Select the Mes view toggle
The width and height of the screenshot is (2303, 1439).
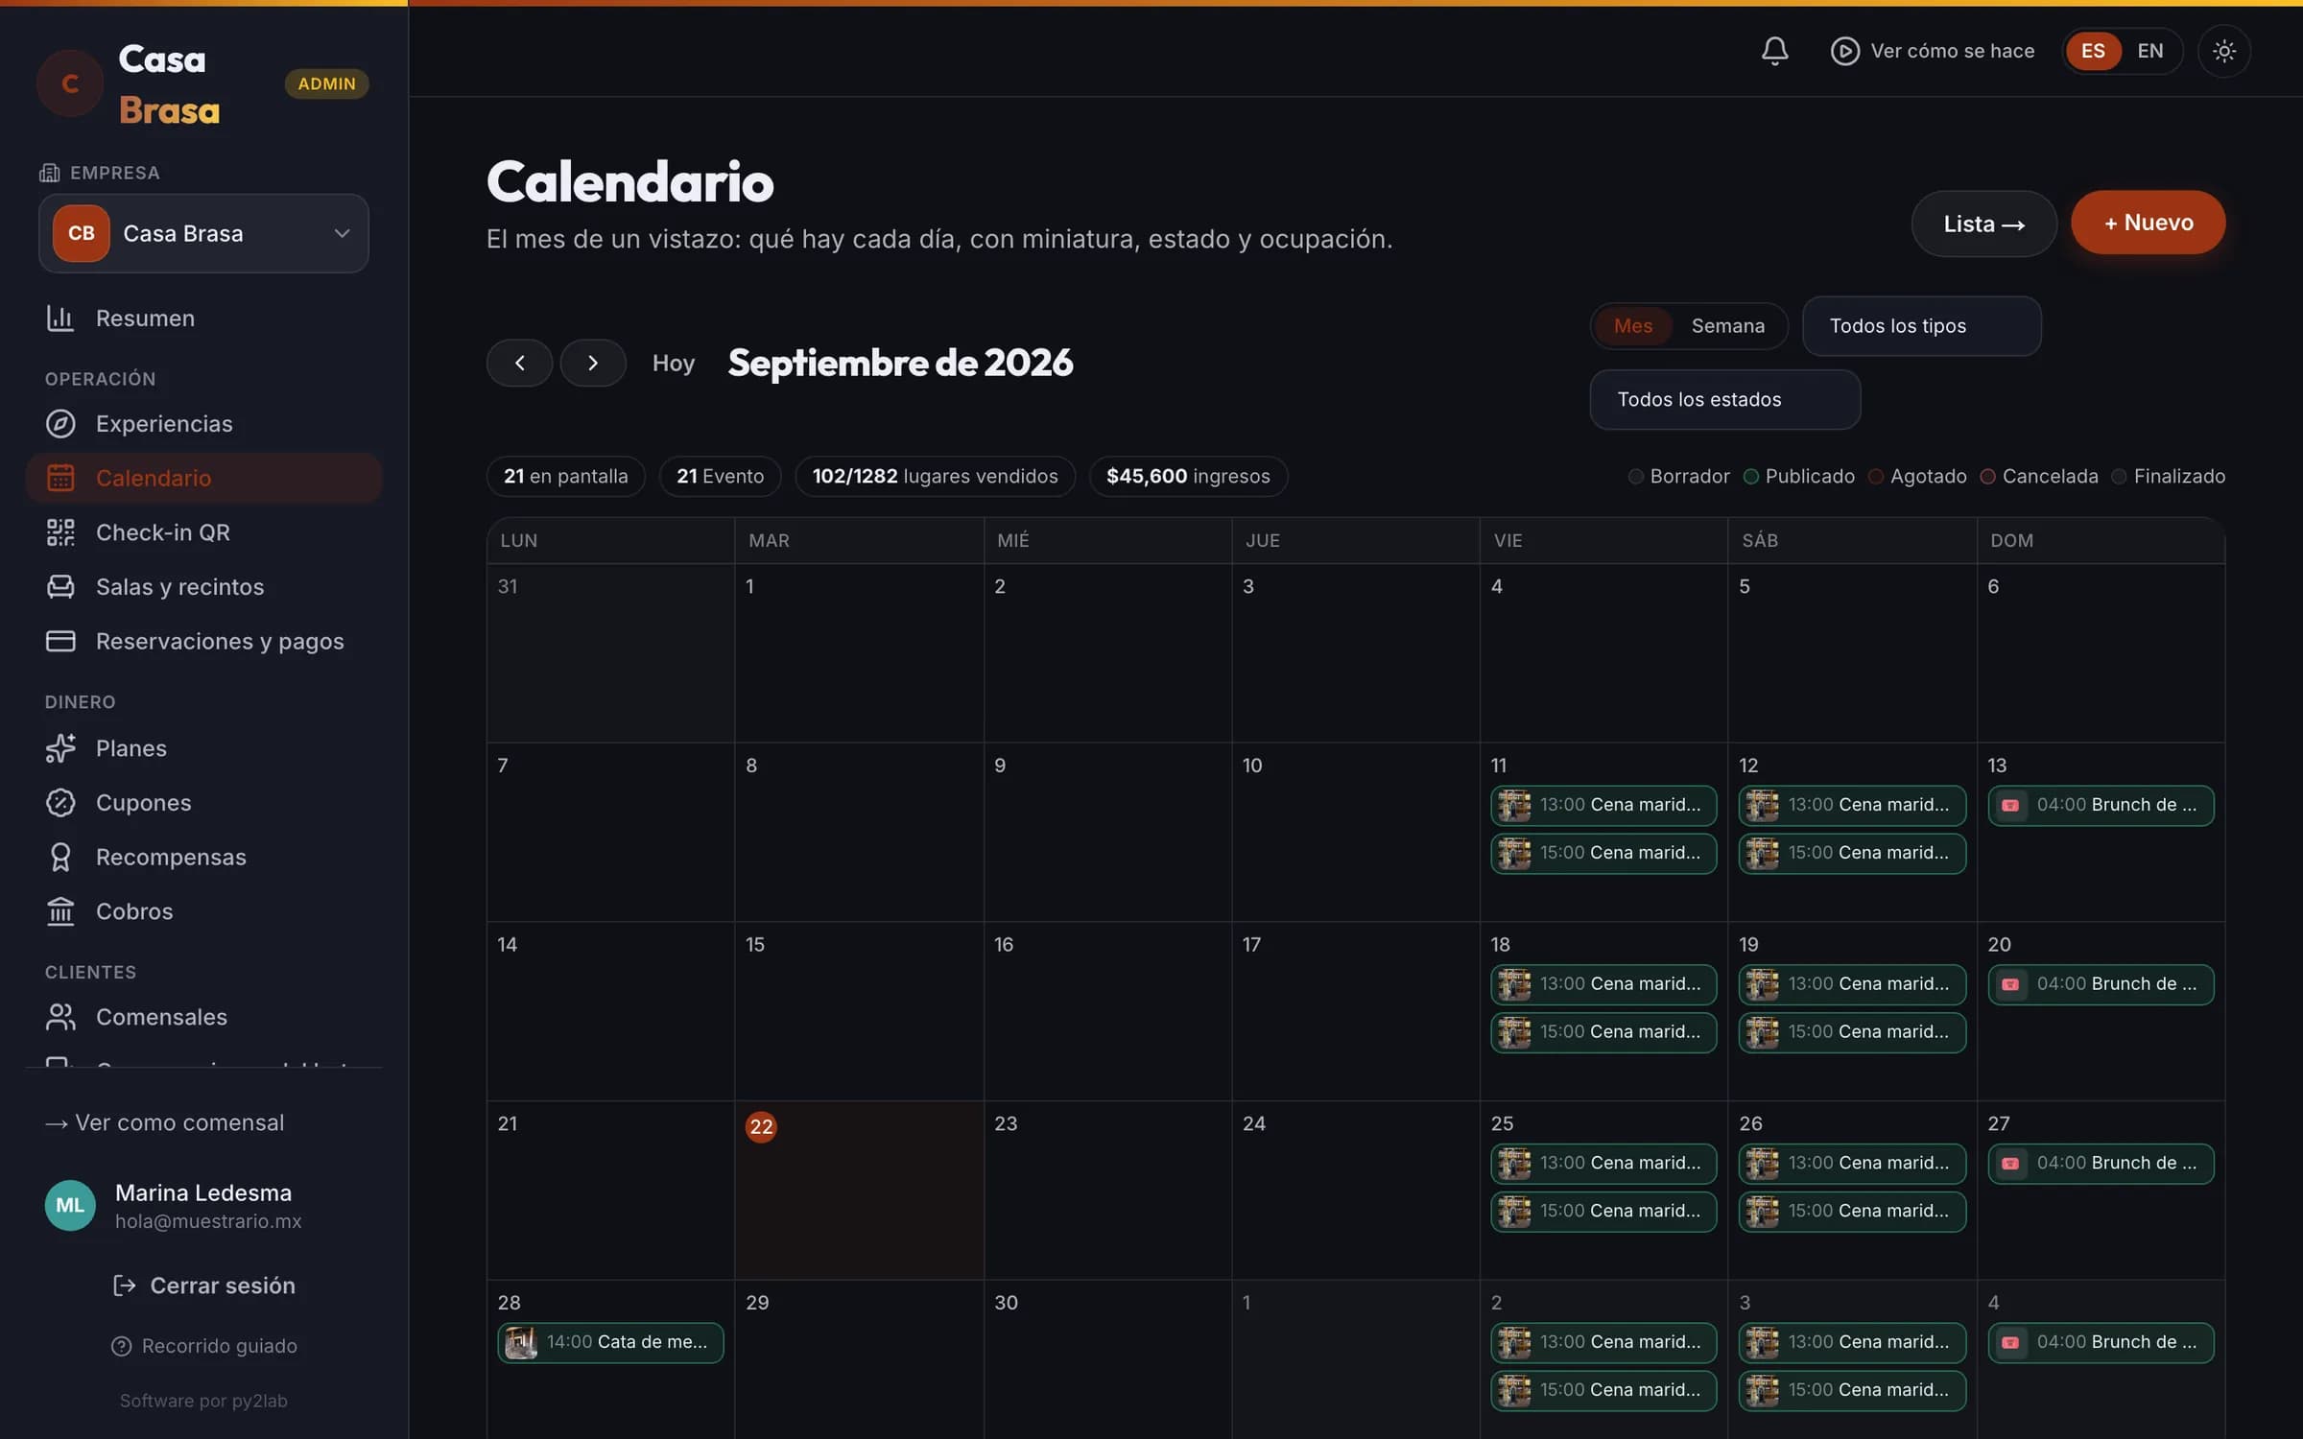1632,326
